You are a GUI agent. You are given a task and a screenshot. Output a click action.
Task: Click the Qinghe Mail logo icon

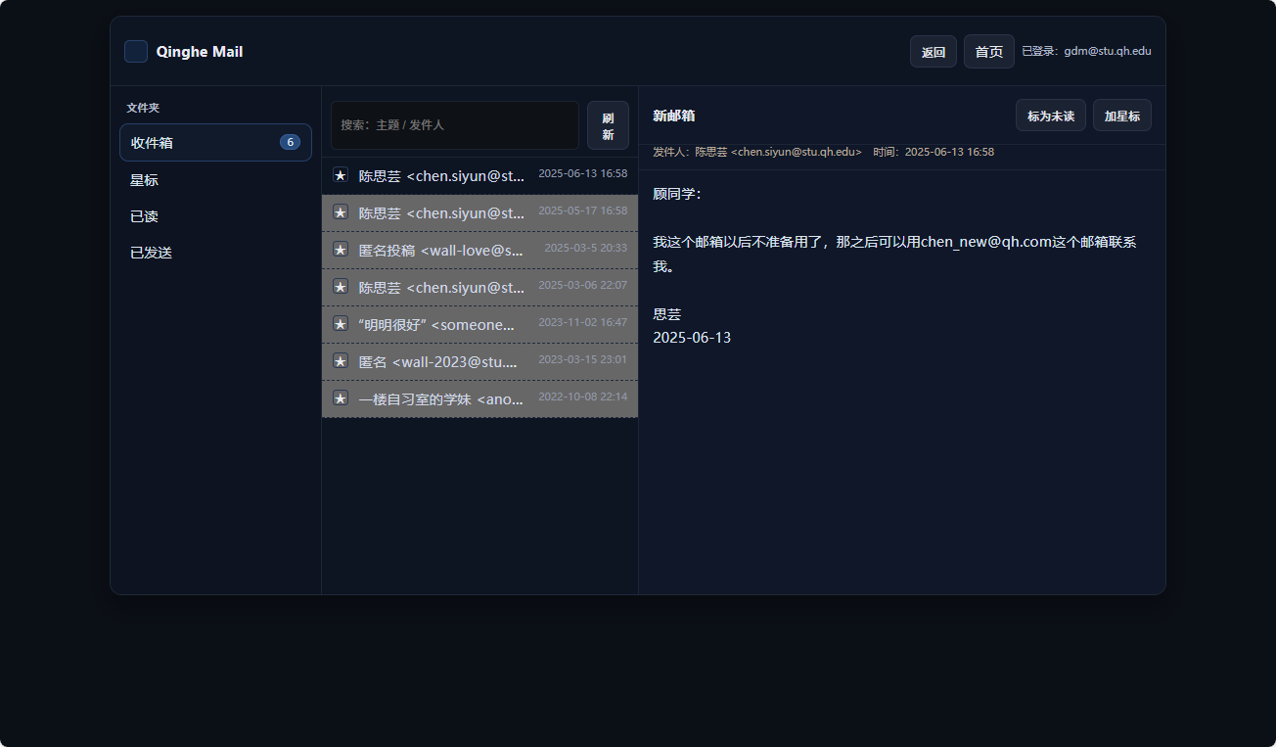pyautogui.click(x=136, y=52)
